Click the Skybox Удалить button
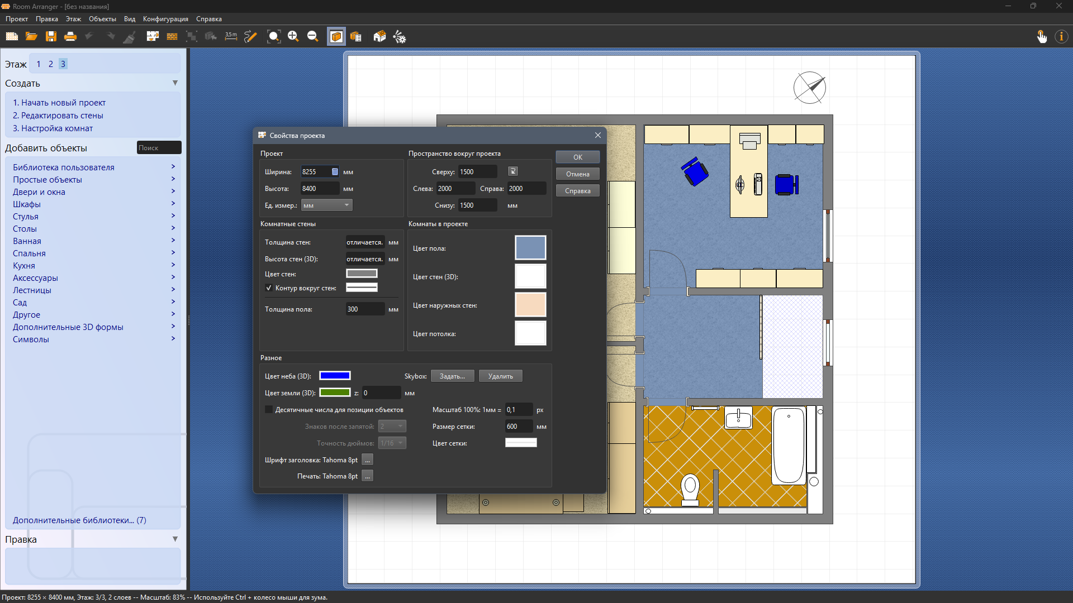The width and height of the screenshot is (1073, 603). (500, 376)
